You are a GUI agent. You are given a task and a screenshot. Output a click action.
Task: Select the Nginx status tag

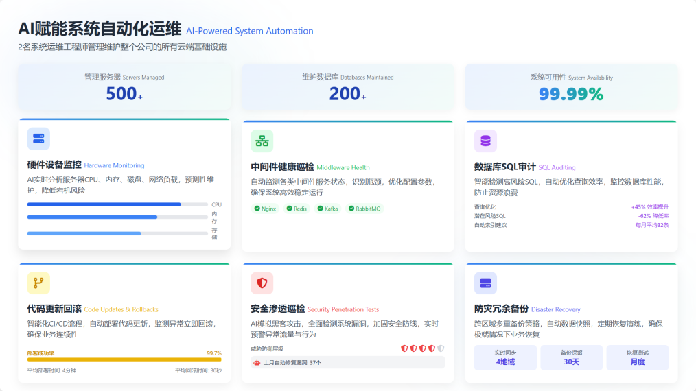click(265, 209)
